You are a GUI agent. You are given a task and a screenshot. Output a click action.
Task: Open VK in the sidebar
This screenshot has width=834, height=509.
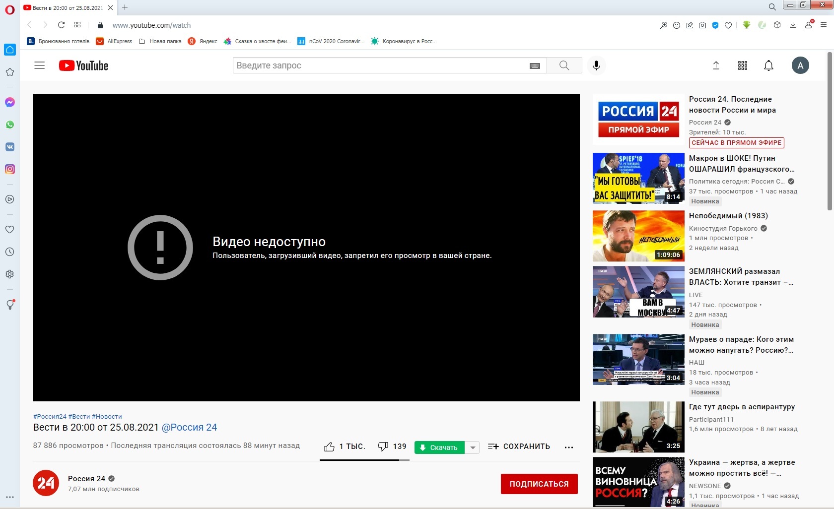pyautogui.click(x=9, y=147)
